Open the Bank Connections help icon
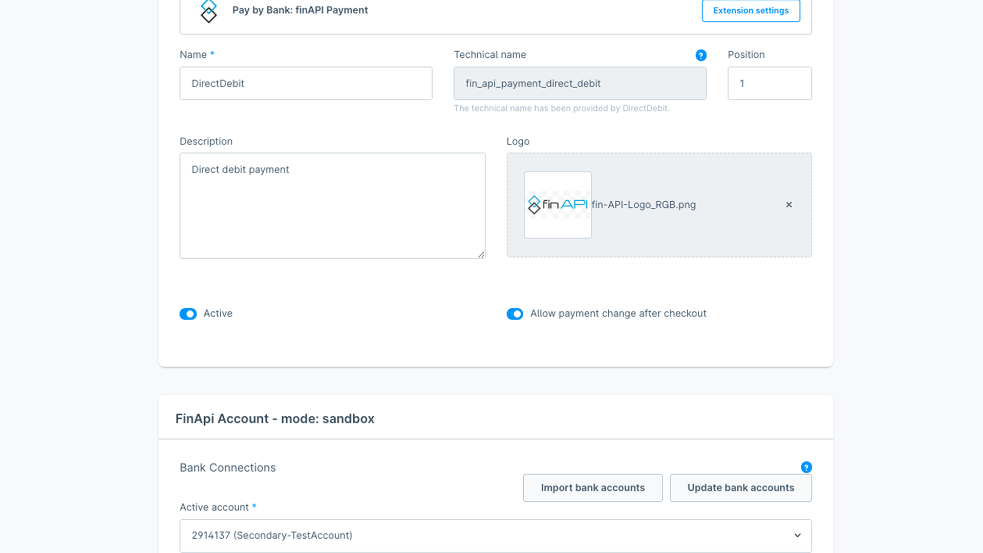 pos(806,467)
